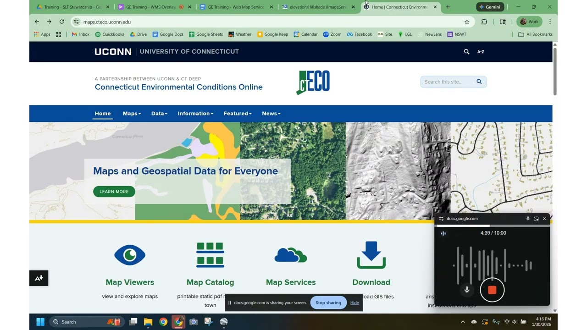
Task: Open a new browser tab
Action: click(x=448, y=7)
